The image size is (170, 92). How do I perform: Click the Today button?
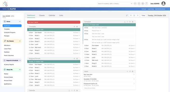click(143, 15)
